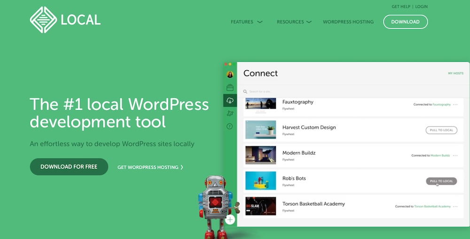Open the Torson Basketball Academy thumbnail
The image size is (470, 239).
[261, 206]
